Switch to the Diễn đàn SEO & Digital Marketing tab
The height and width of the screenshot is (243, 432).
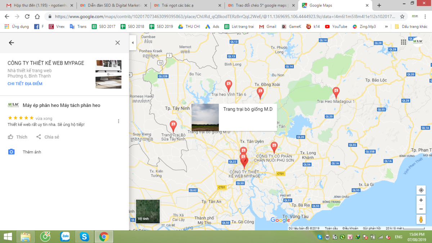click(113, 5)
